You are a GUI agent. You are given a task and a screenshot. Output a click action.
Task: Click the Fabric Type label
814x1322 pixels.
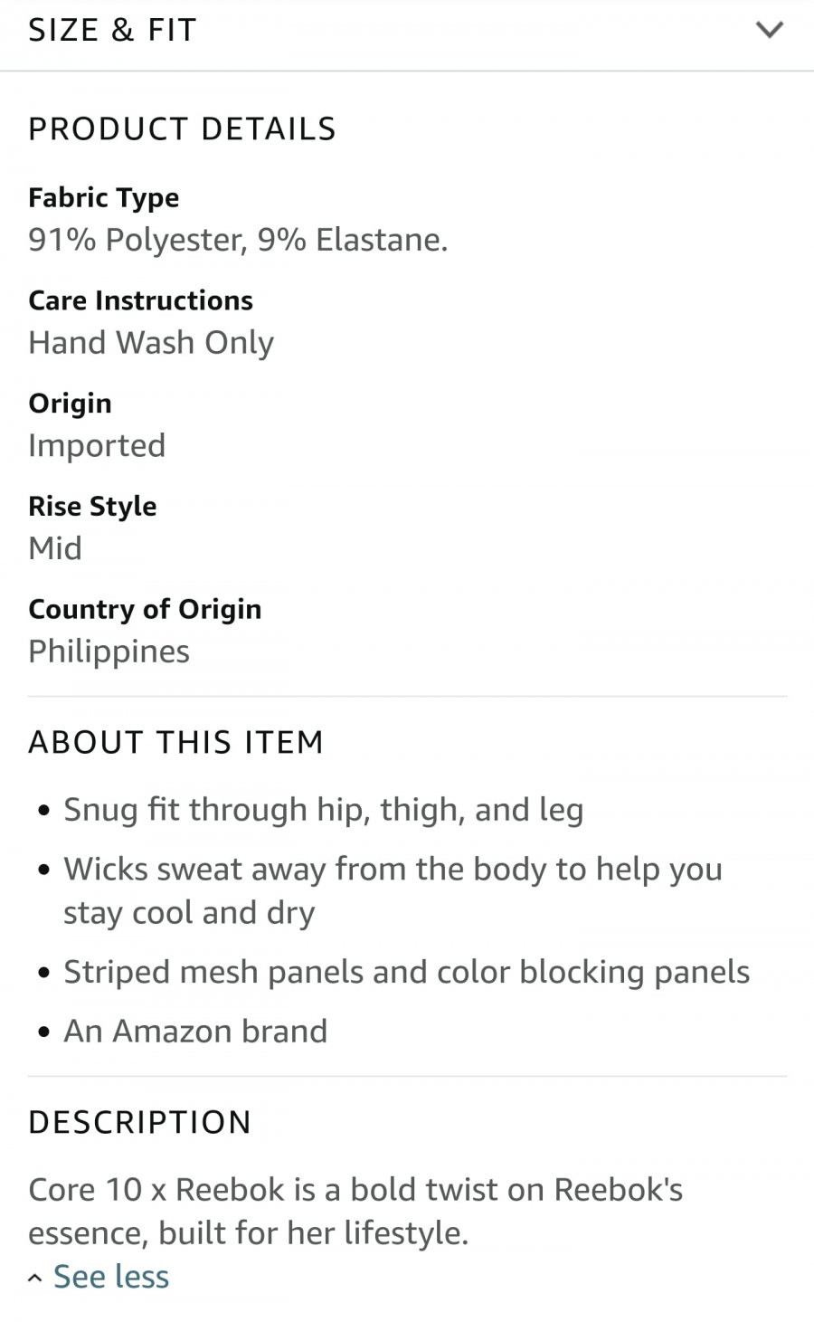[x=103, y=197]
